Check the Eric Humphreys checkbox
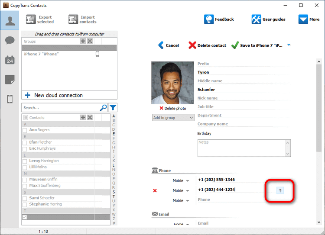 pyautogui.click(x=25, y=149)
